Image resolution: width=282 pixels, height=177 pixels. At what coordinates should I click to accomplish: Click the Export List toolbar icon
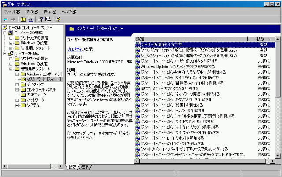[x=48, y=19]
